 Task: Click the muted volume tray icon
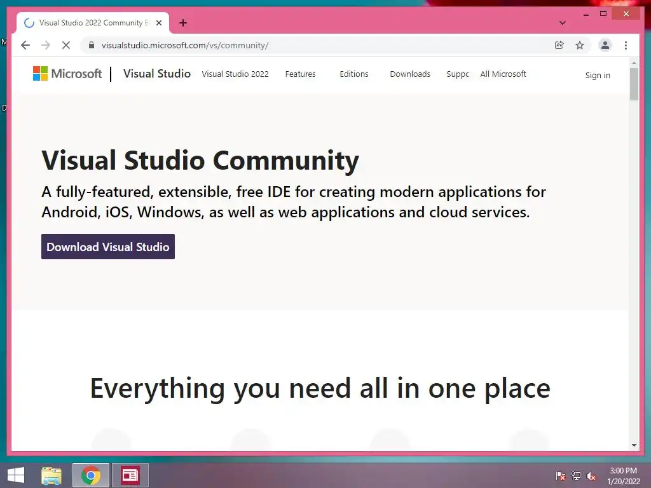[591, 476]
